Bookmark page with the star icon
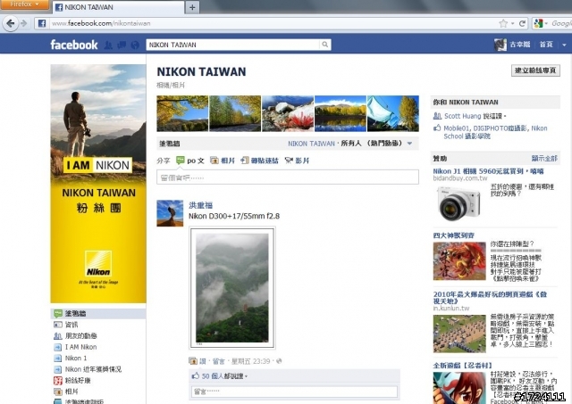 point(503,24)
